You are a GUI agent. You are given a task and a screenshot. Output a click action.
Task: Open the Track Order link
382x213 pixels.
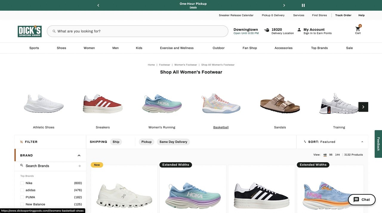click(x=343, y=15)
